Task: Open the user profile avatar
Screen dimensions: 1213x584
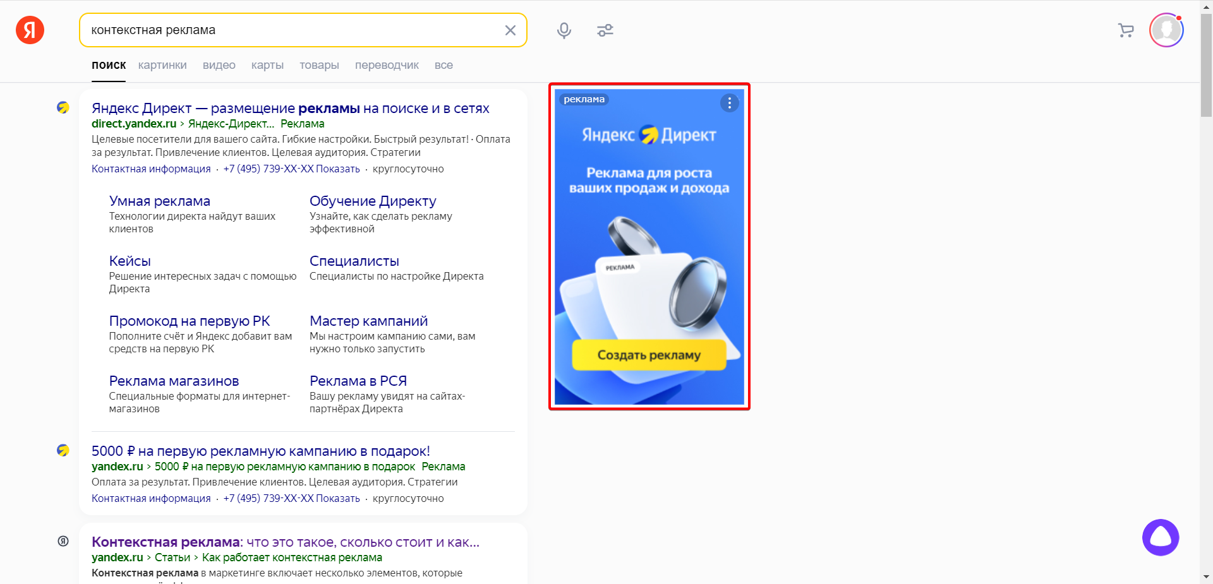Action: click(1166, 30)
